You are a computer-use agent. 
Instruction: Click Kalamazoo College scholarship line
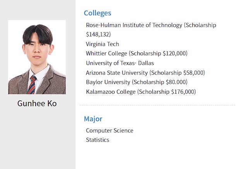coord(141,92)
